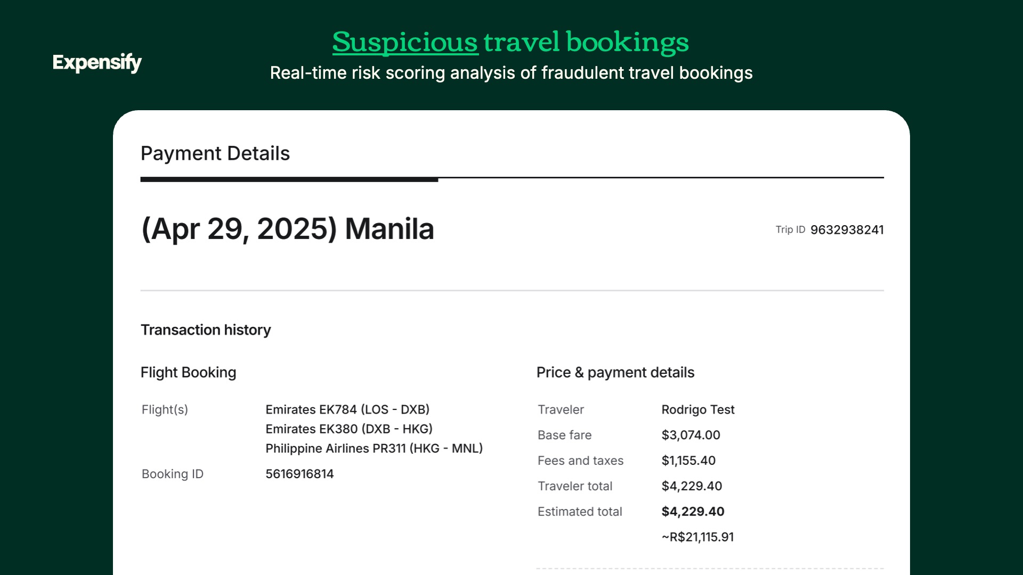The image size is (1023, 575).
Task: Open the underlined Suspicious link in title
Action: coord(405,42)
